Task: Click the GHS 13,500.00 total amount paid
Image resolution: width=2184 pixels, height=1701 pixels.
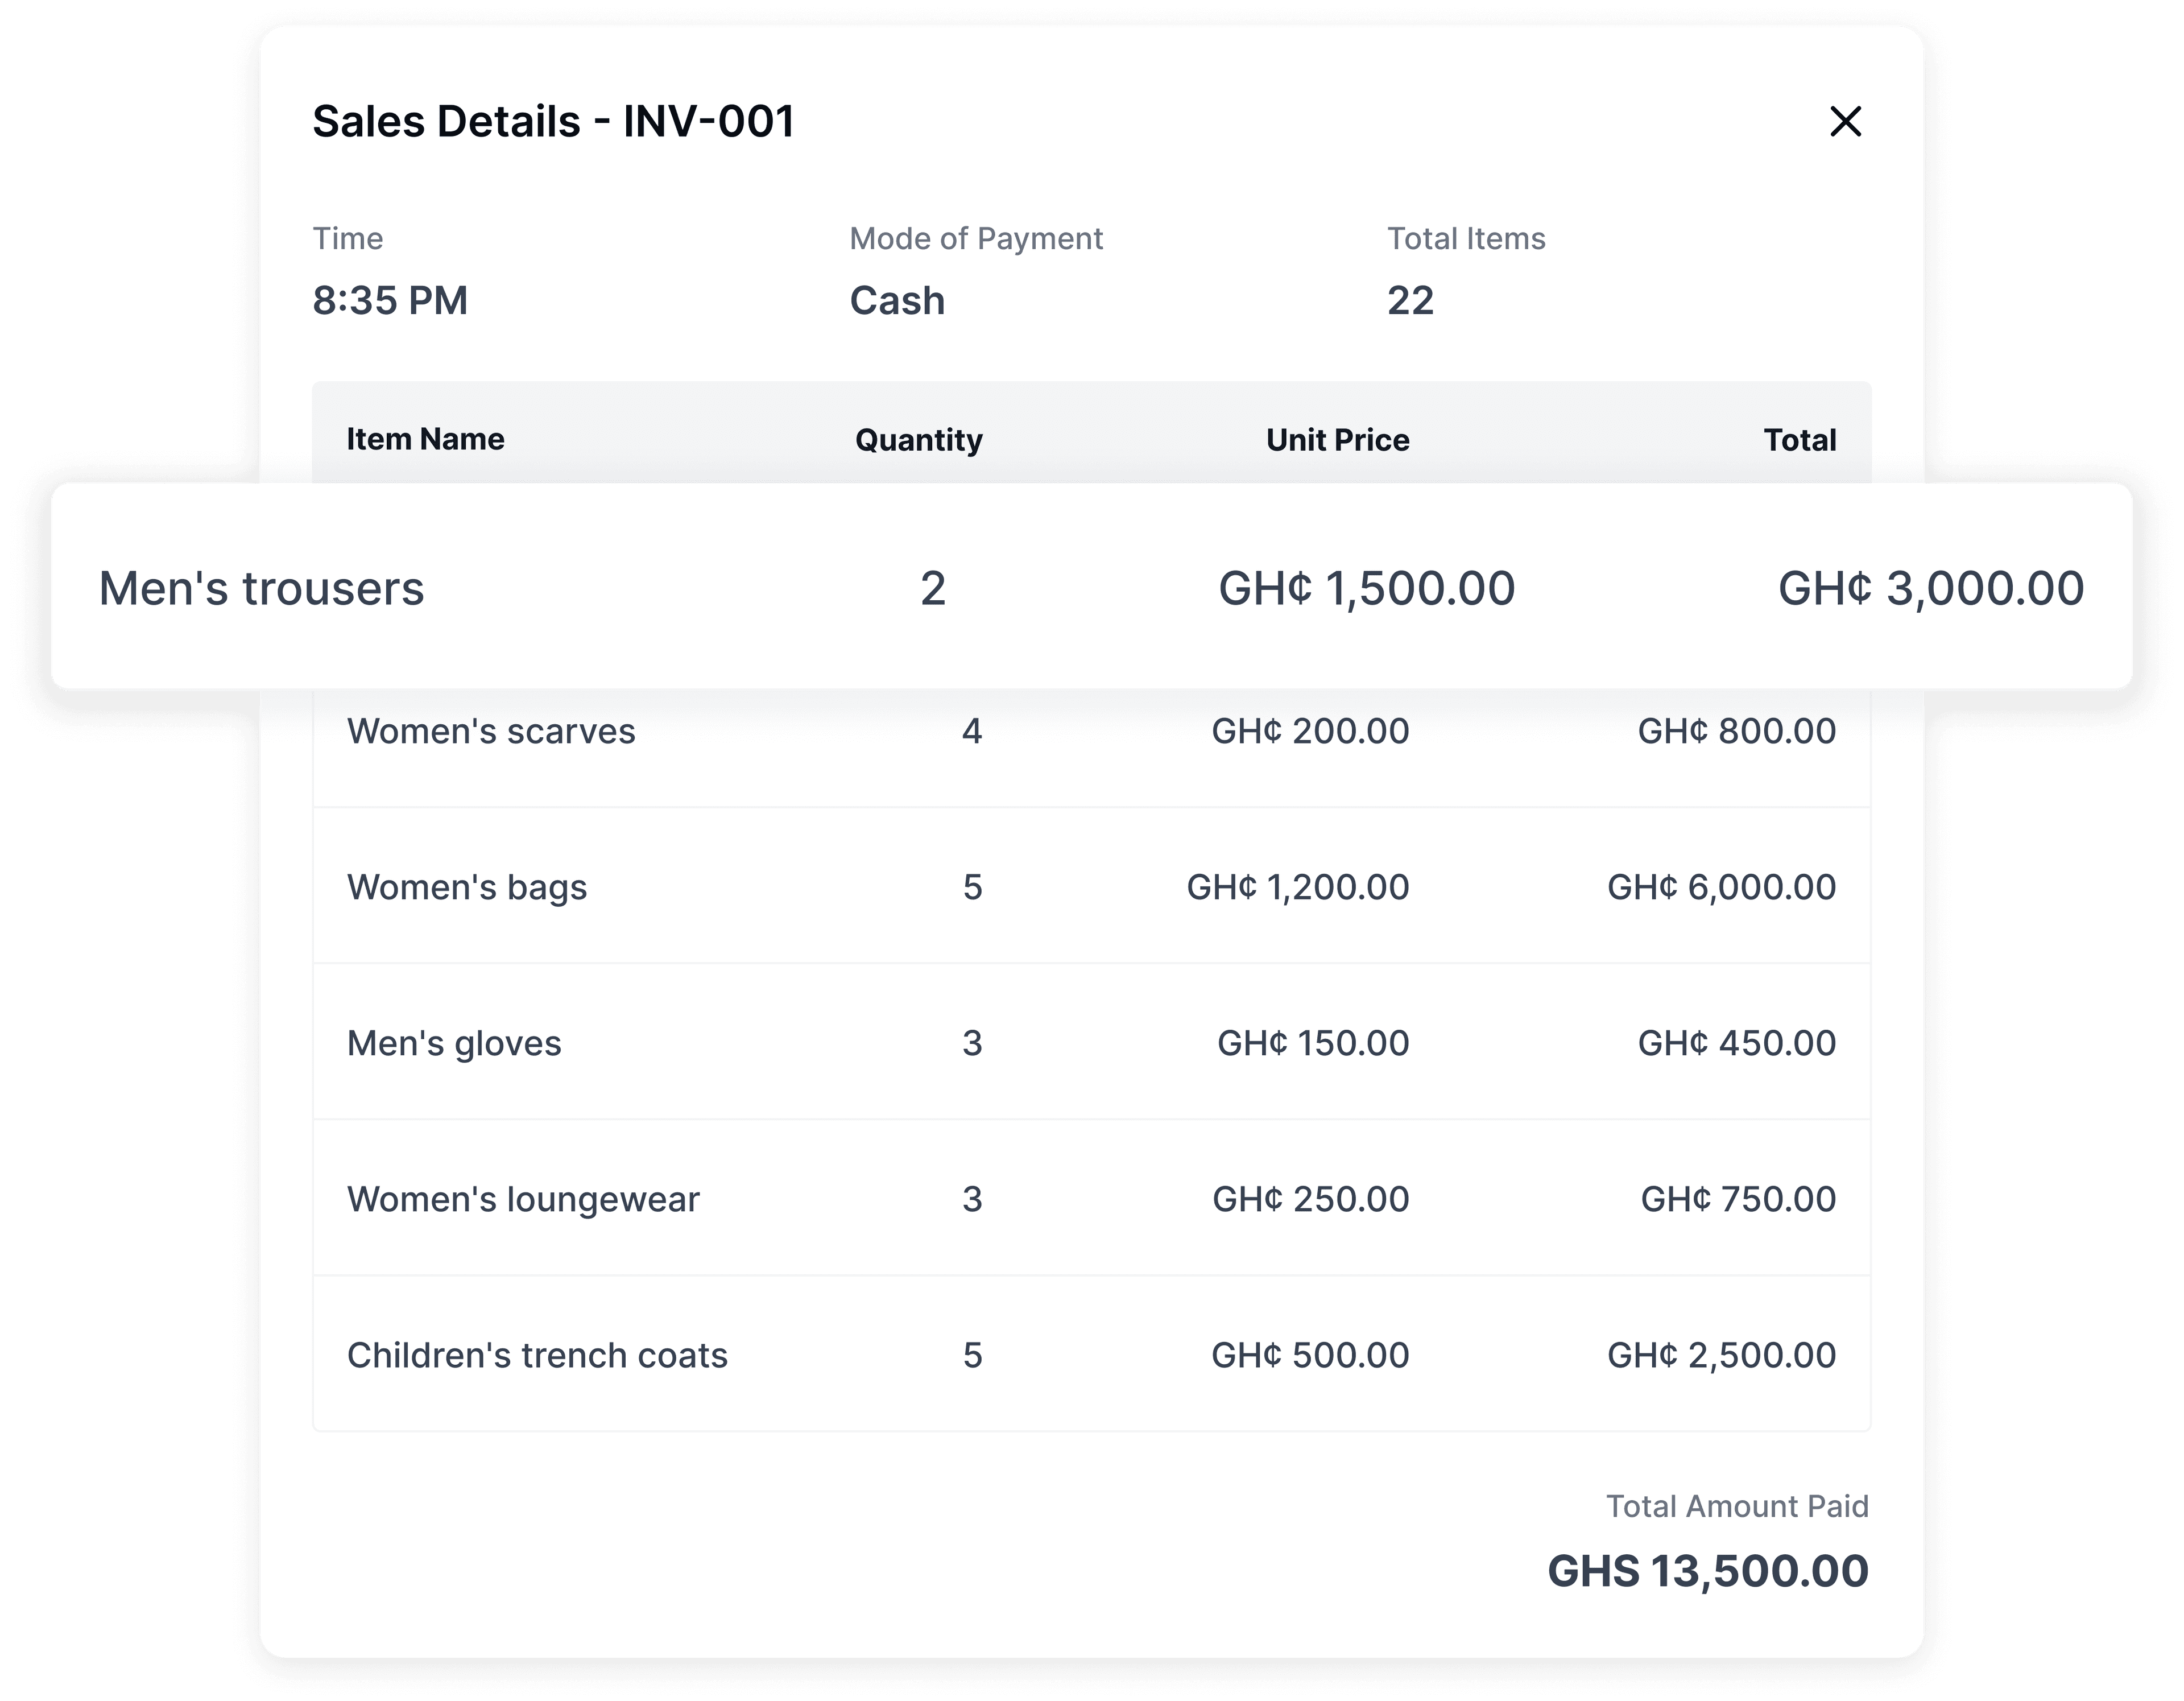Action: 1707,1571
